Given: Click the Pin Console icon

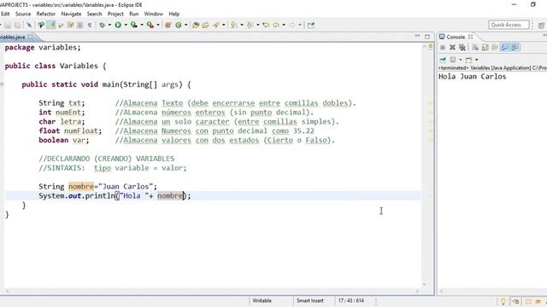Looking at the screenshot, I should click(443, 60).
